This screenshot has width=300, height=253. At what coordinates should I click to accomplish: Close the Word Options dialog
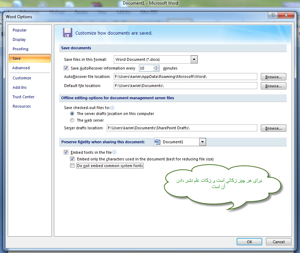click(286, 15)
